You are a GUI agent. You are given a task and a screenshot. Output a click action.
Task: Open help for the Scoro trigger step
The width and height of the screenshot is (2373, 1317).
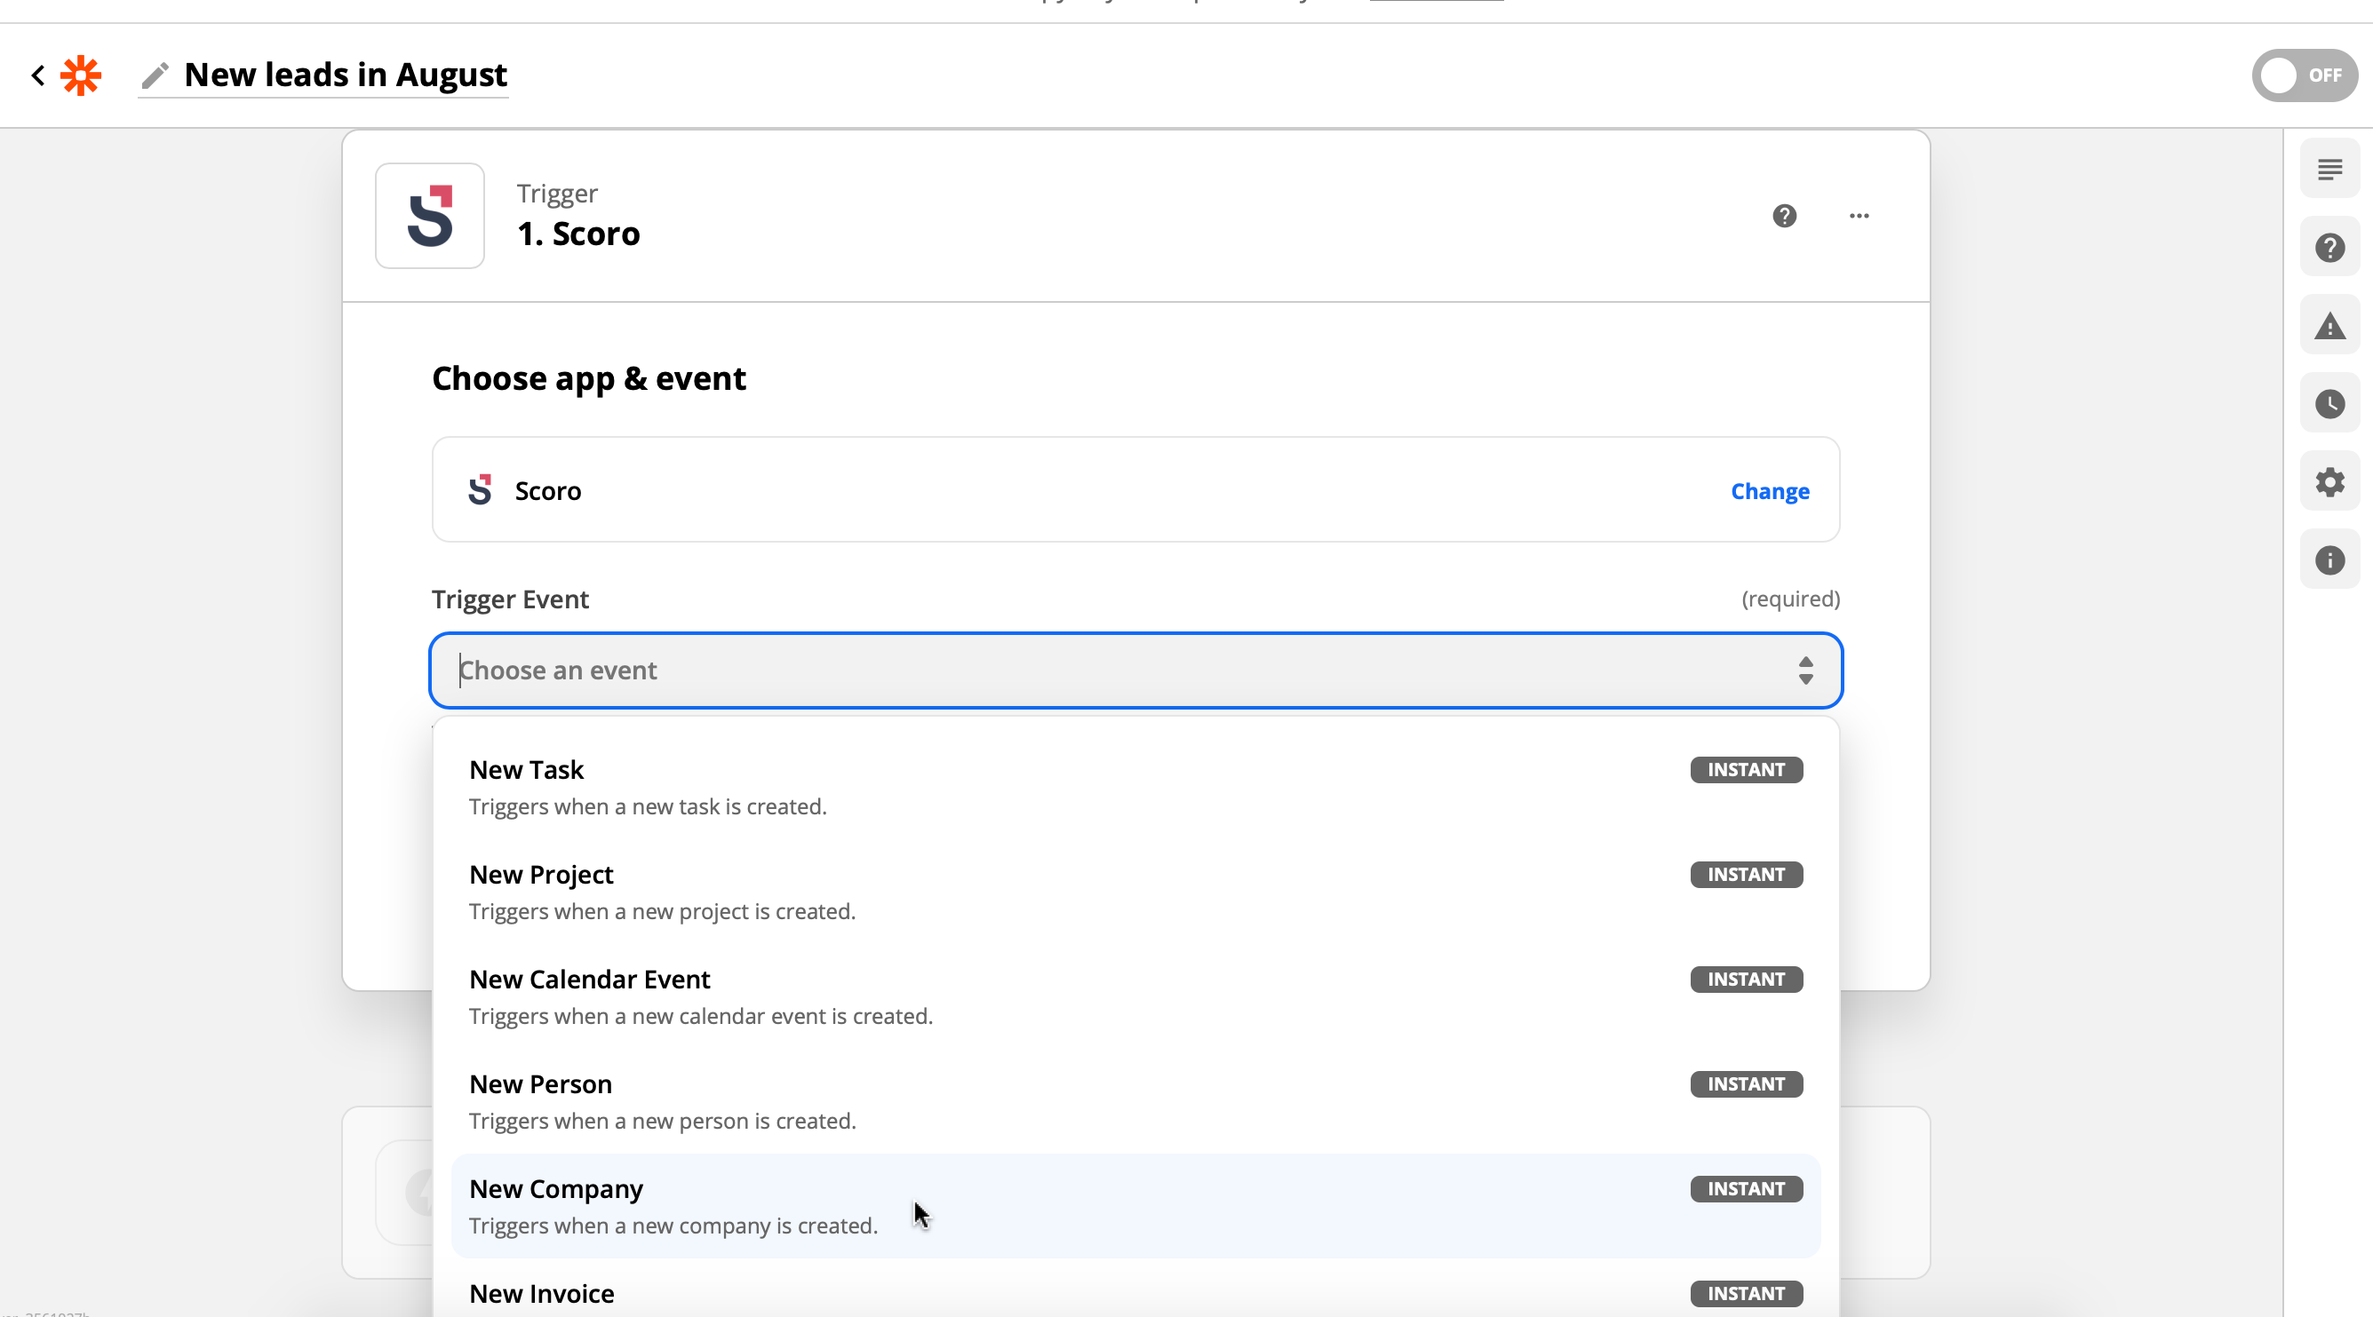click(1784, 216)
